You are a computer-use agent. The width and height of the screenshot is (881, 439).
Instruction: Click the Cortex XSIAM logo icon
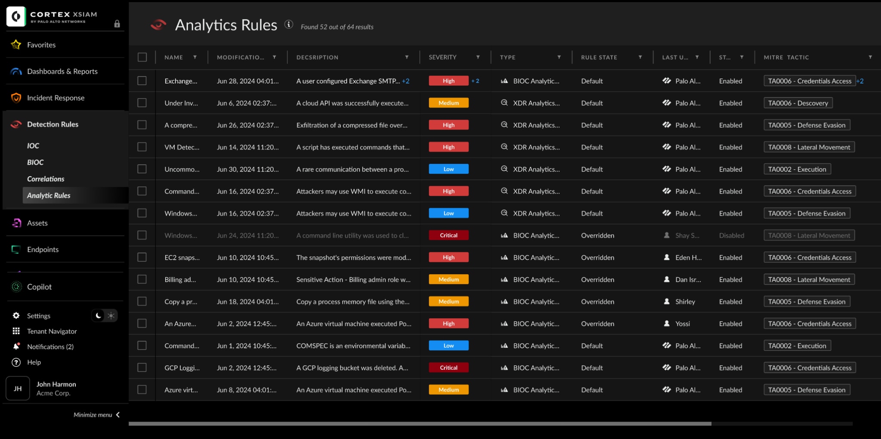pyautogui.click(x=16, y=16)
